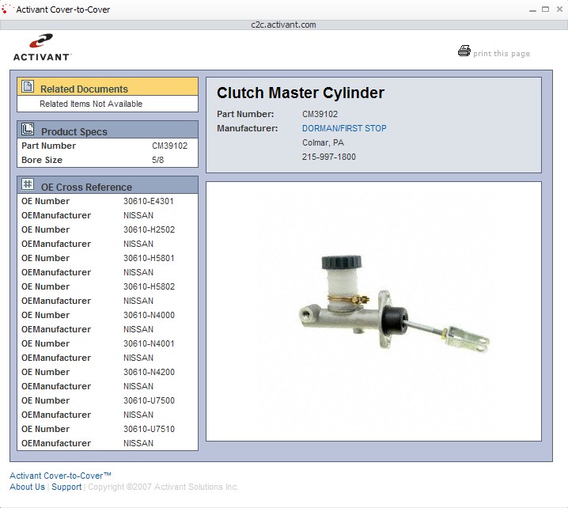Select the Product Specs panel header
This screenshot has width=568, height=508.
point(108,131)
